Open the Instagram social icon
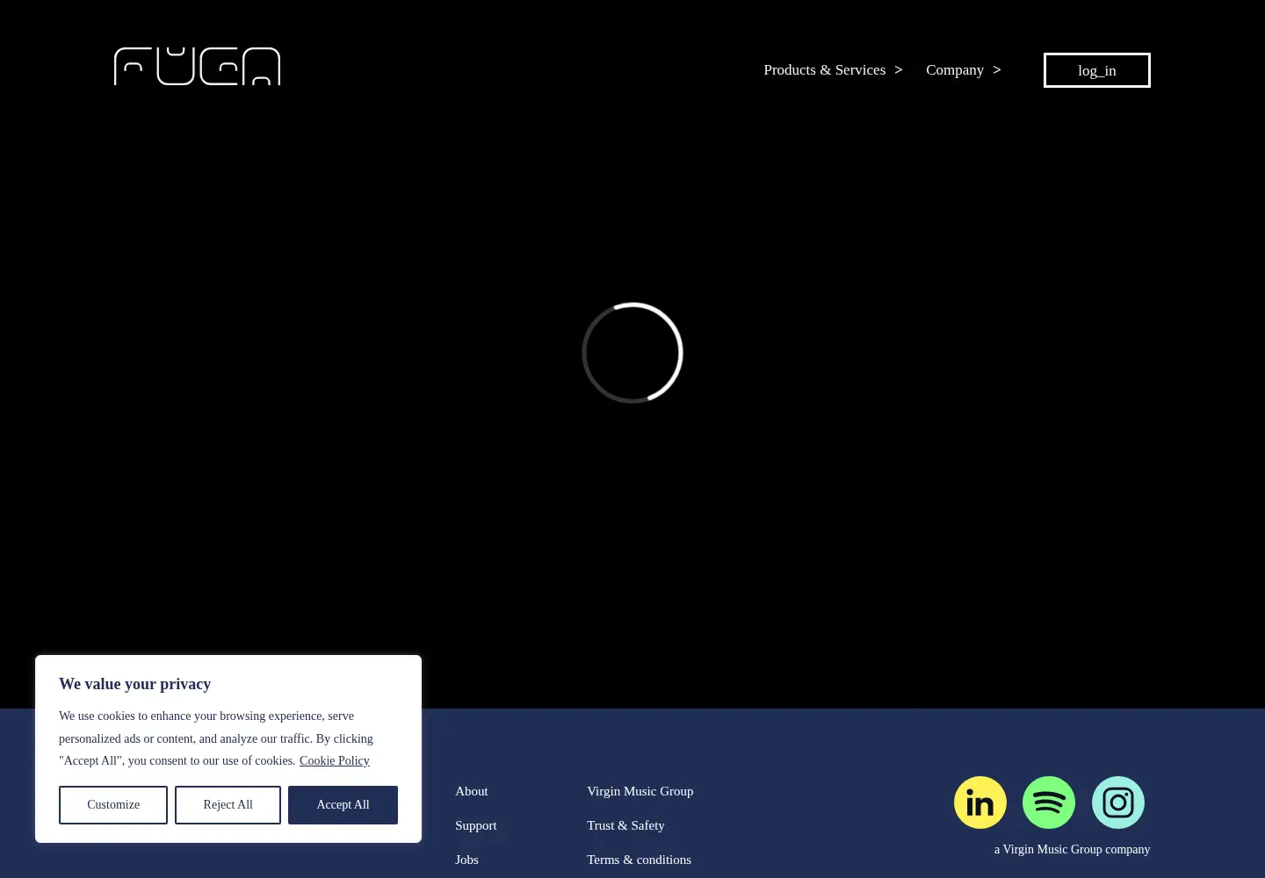The height and width of the screenshot is (878, 1265). coord(1118,802)
